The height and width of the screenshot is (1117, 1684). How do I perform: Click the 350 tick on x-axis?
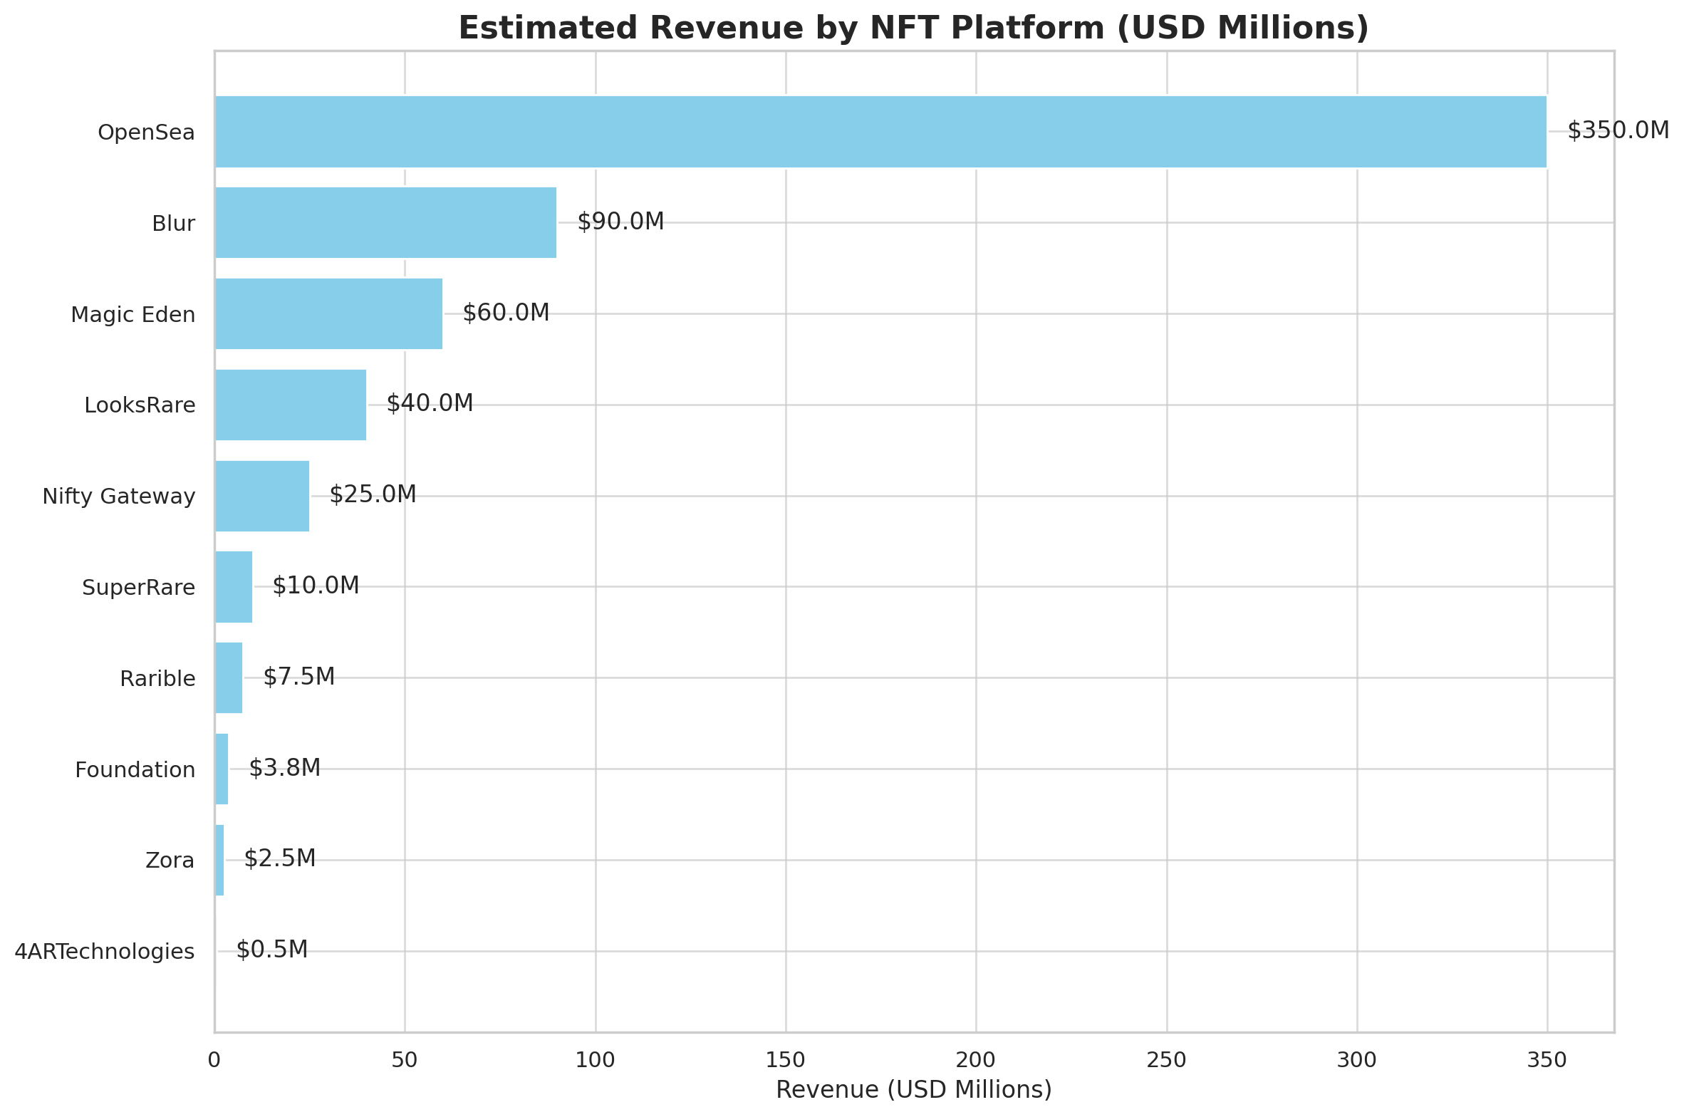[1547, 1060]
